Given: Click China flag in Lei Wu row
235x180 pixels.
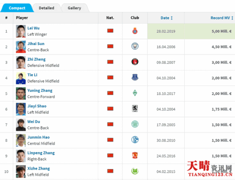Looking at the screenshot, I should click(110, 31).
